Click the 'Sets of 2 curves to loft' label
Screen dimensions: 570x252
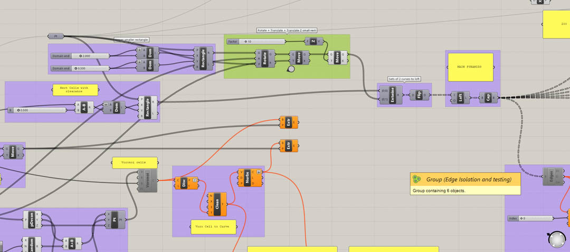click(404, 79)
